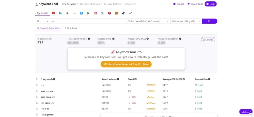Click the purple search magnifier button
254x117 pixels.
tap(210, 21)
